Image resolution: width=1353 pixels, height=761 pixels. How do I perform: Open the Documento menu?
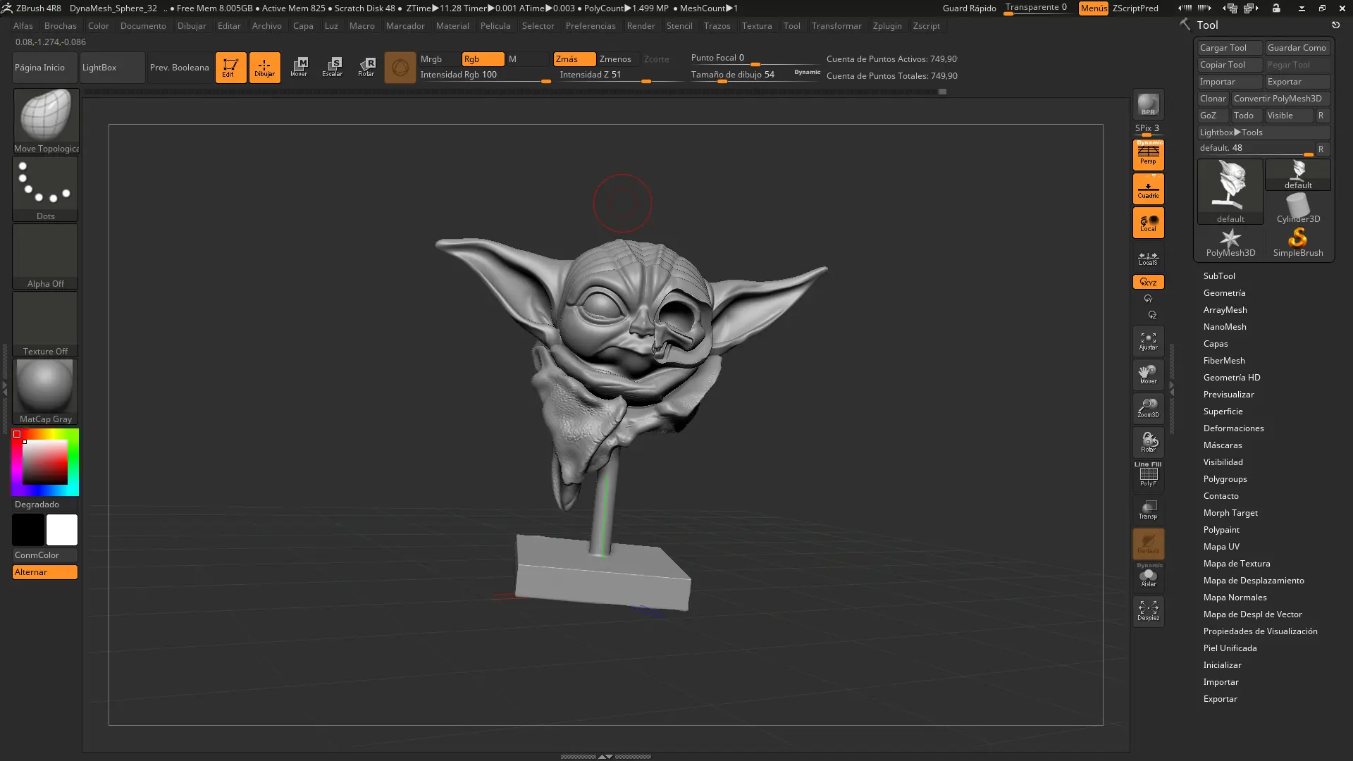143,26
